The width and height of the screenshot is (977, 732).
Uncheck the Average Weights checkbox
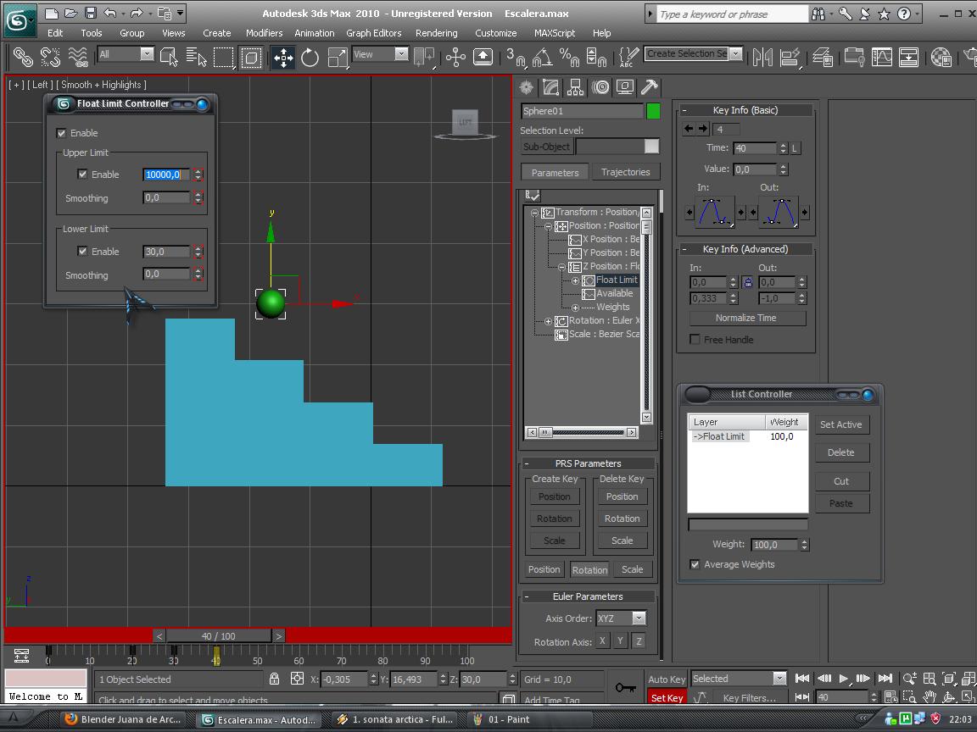point(695,564)
